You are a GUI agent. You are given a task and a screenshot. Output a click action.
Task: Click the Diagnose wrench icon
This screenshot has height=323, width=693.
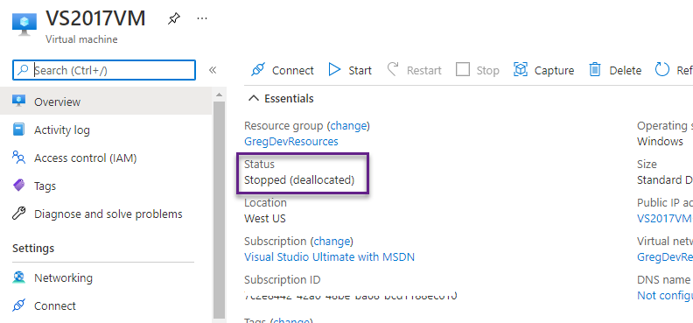point(19,214)
